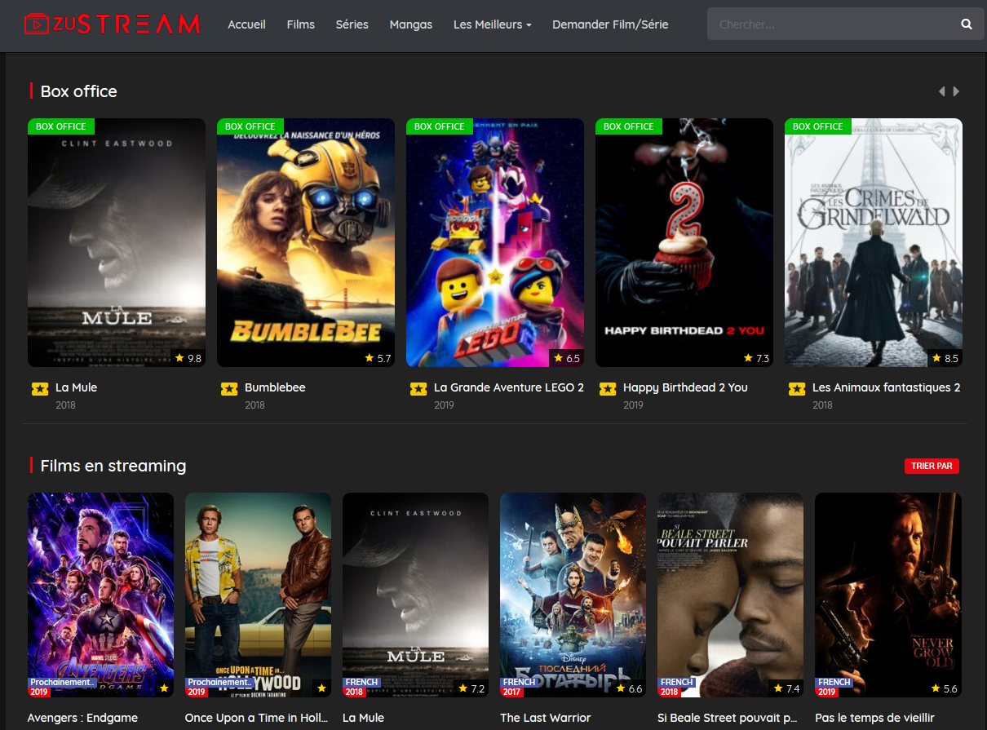The image size is (987, 730).
Task: Select the favorite star for Les Animaux fantastiques 2
Action: point(797,389)
